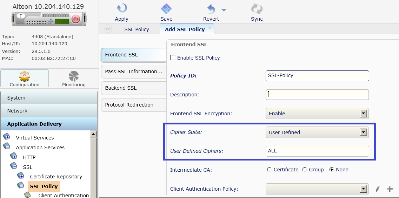Image resolution: width=399 pixels, height=198 pixels.
Task: Open the Revert dropdown arrow
Action: [224, 10]
